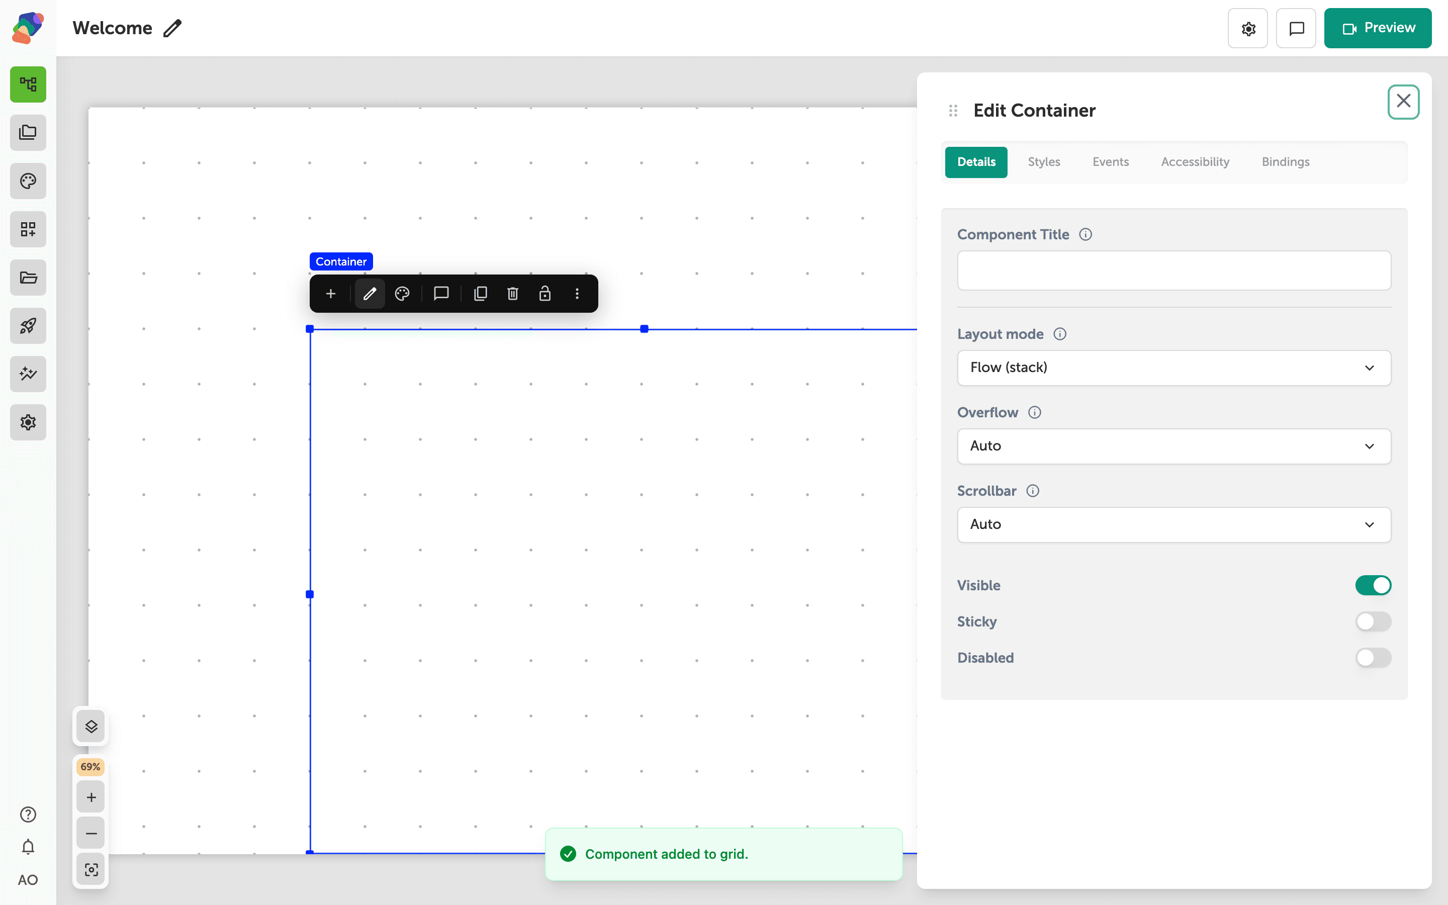Duplicate container with the copy icon
Screen dimensions: 1448x905
[x=481, y=293]
